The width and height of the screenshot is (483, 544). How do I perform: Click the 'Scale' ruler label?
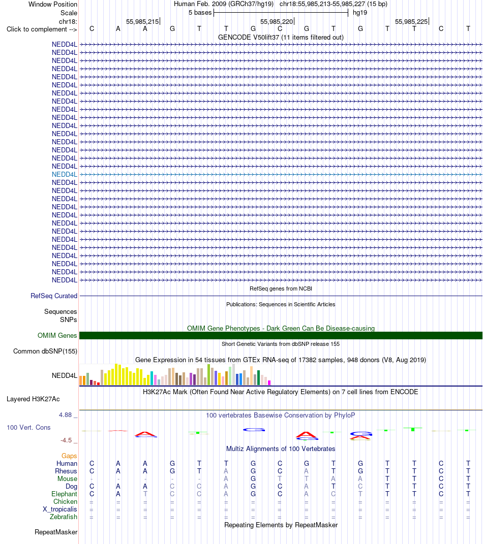pos(69,13)
